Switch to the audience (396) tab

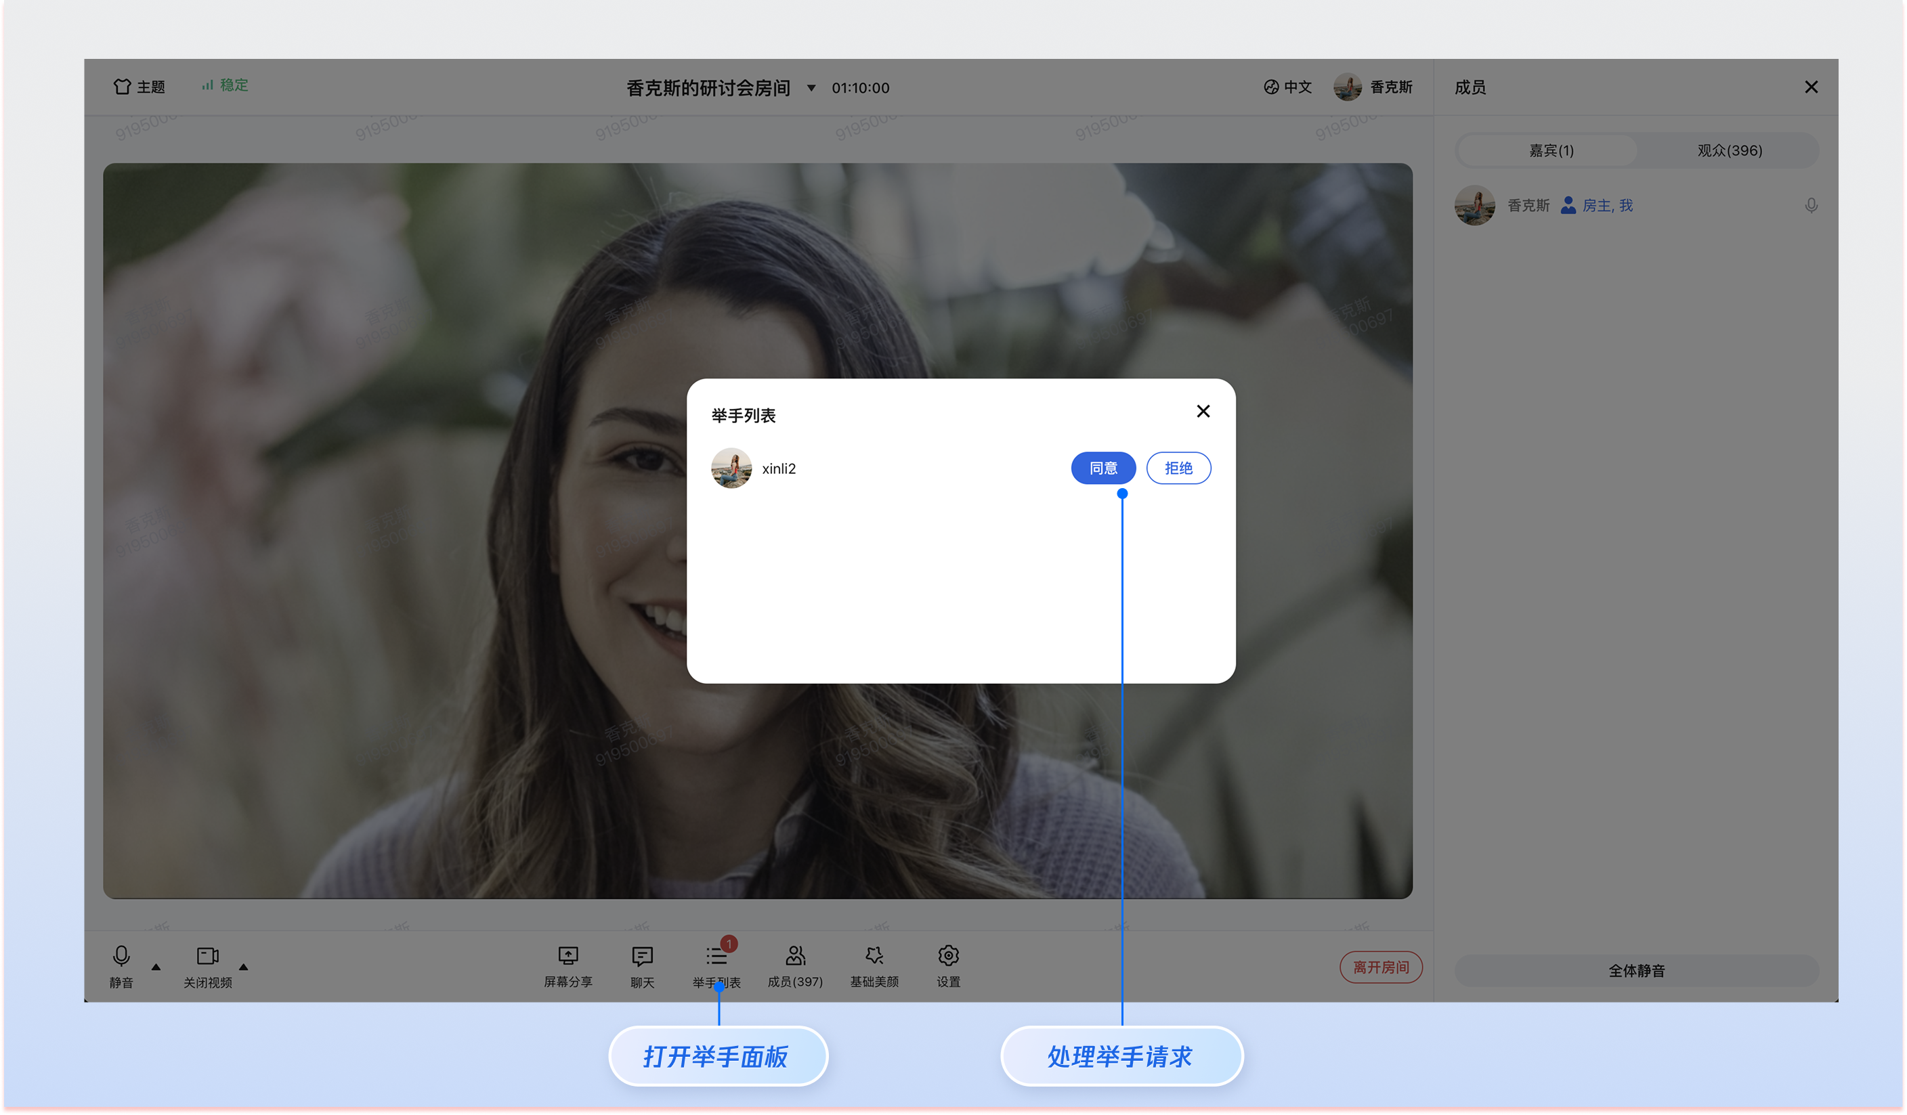pyautogui.click(x=1729, y=150)
